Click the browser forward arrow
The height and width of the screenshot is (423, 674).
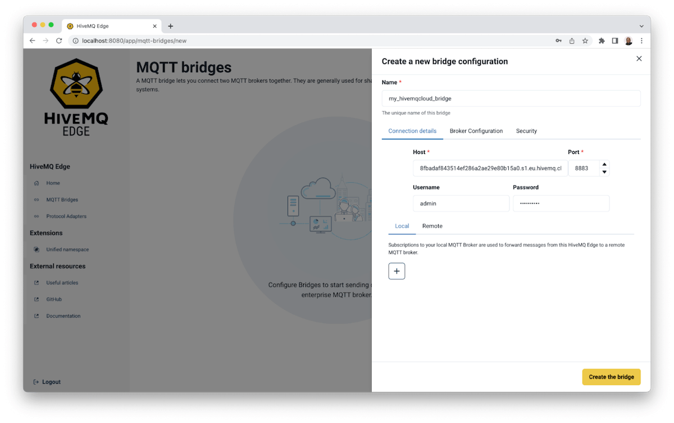pyautogui.click(x=46, y=40)
